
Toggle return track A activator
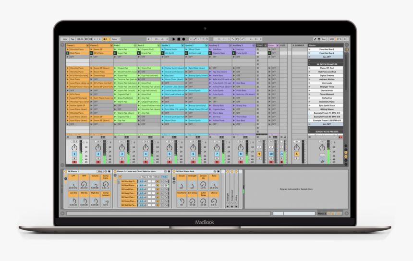297,154
